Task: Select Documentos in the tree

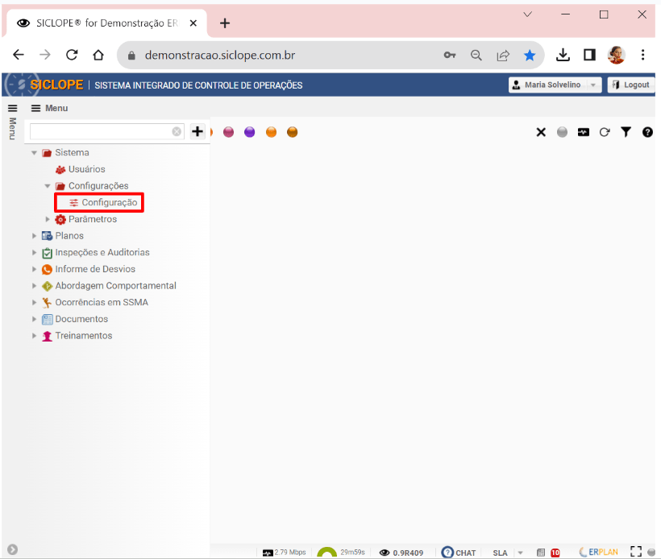Action: [81, 319]
